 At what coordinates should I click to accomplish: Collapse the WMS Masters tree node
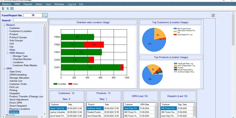(8, 53)
